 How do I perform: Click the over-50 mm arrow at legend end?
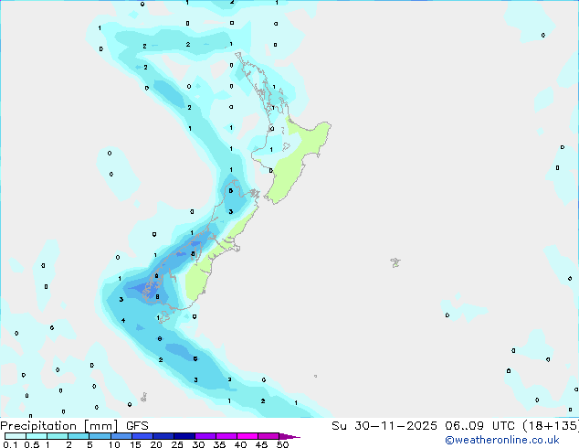coord(289,436)
